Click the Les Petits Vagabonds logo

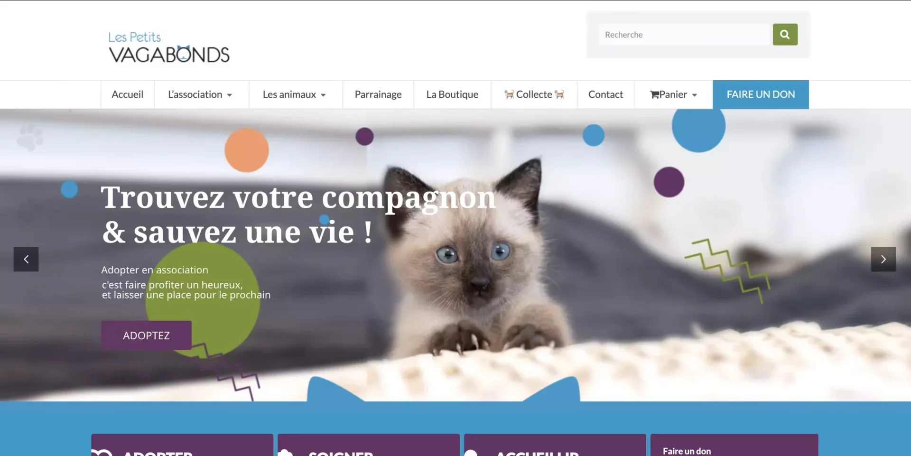169,47
